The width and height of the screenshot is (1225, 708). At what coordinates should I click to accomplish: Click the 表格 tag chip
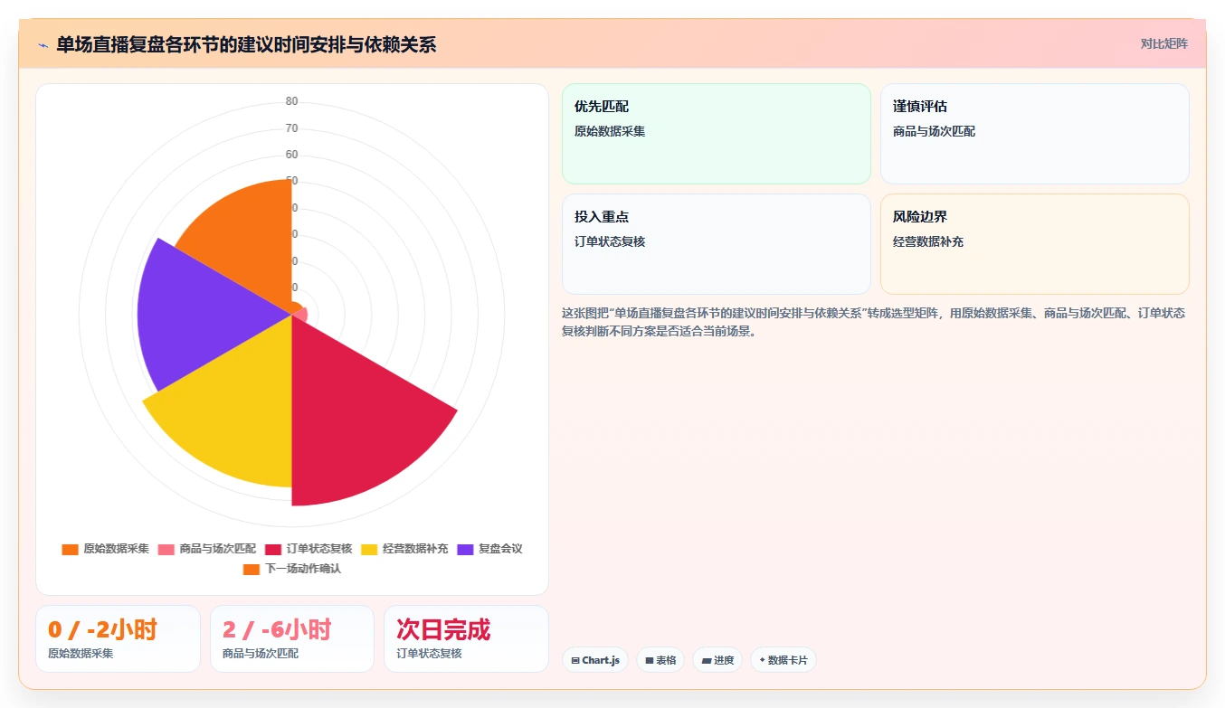660,660
